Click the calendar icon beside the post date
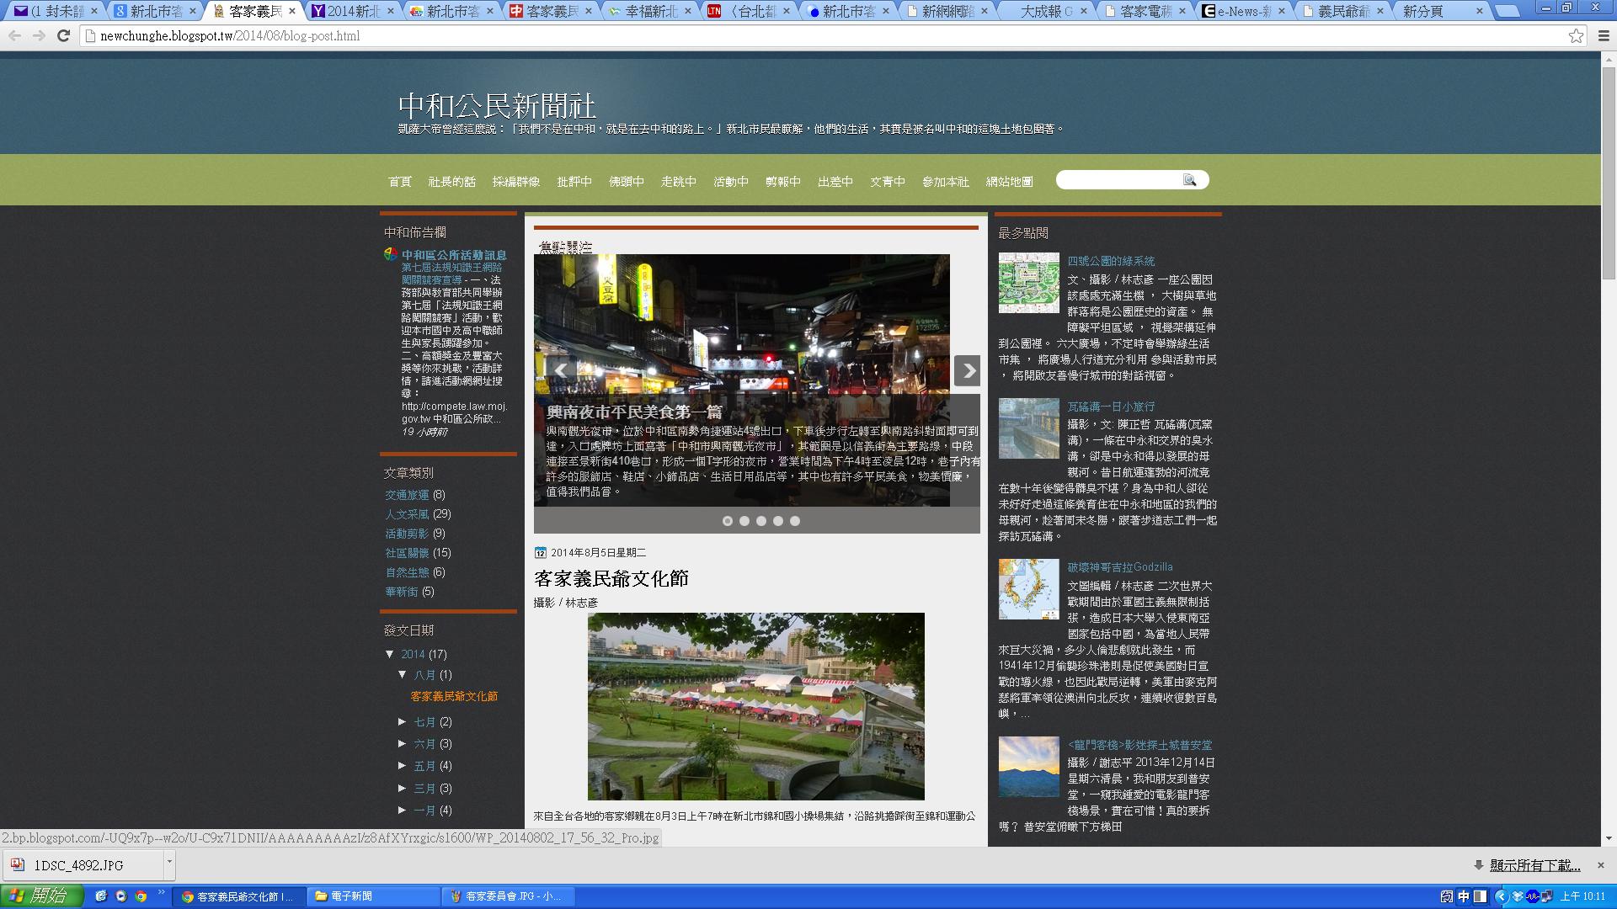This screenshot has height=909, width=1617. [541, 553]
